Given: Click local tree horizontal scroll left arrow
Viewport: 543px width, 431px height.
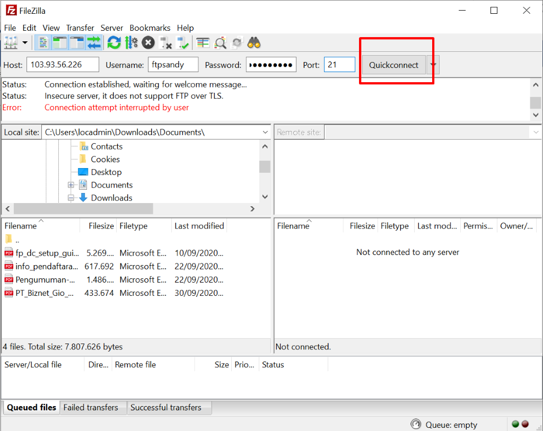Looking at the screenshot, I should pos(7,209).
